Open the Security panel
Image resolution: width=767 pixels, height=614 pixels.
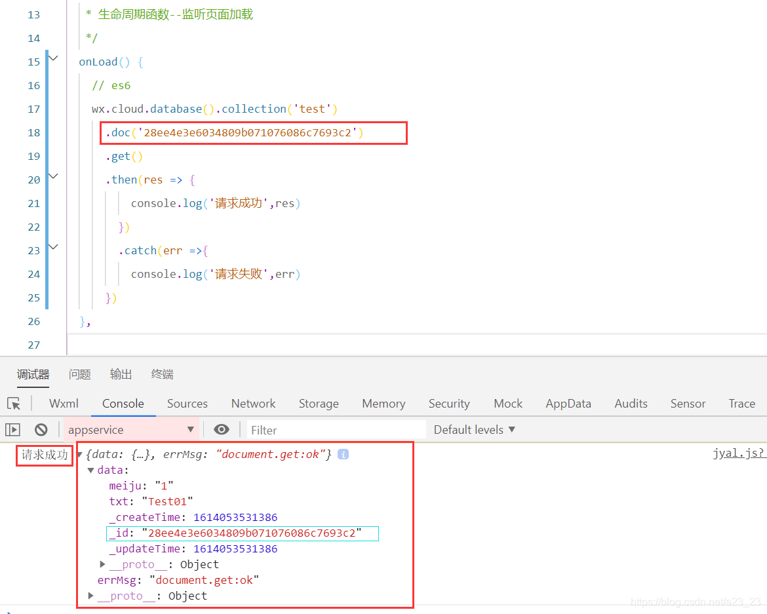pos(449,403)
